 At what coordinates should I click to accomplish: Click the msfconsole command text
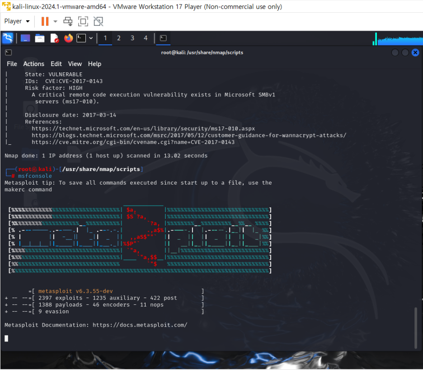[x=35, y=176]
